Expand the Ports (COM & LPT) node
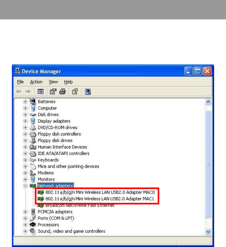The width and height of the screenshot is (226, 247). (x=25, y=218)
